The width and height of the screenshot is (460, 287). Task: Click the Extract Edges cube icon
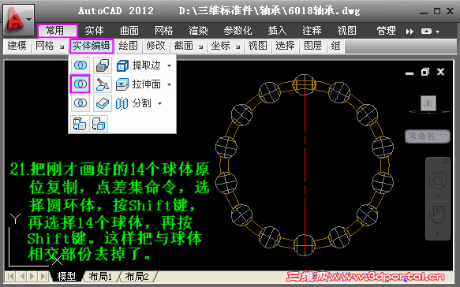[122, 65]
